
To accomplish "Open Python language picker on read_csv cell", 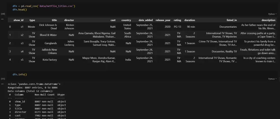I will [272, 14].
